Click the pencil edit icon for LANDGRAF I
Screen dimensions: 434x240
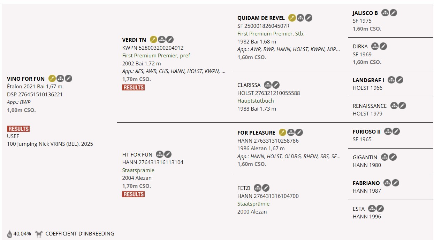click(399, 80)
